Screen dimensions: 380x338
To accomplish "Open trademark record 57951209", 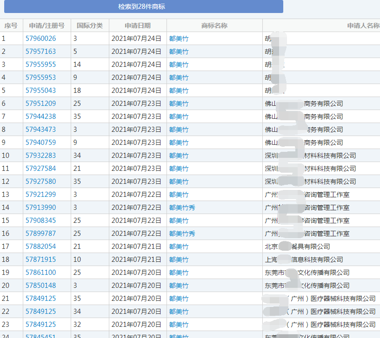I will tap(40, 104).
